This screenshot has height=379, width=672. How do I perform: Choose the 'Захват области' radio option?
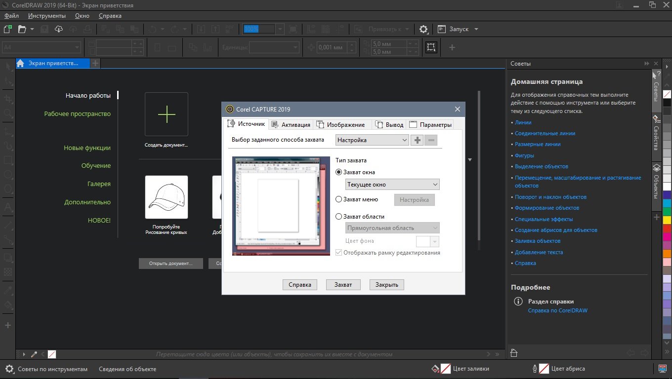click(338, 216)
